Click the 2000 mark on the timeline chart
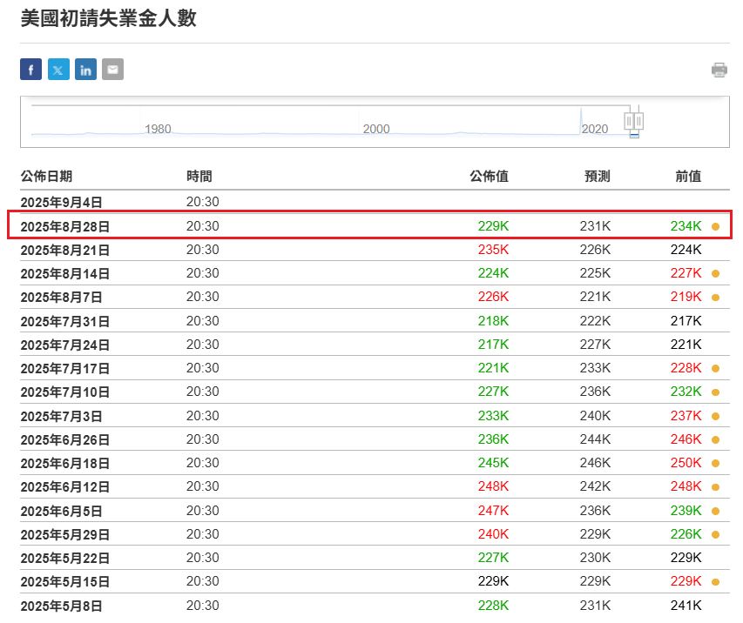The height and width of the screenshot is (623, 743). [x=376, y=129]
